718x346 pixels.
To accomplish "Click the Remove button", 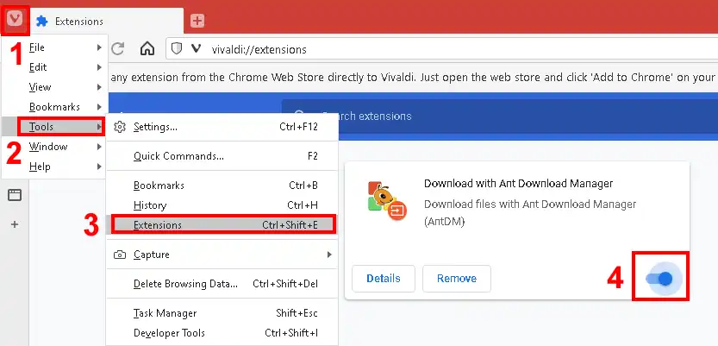I will pyautogui.click(x=457, y=278).
